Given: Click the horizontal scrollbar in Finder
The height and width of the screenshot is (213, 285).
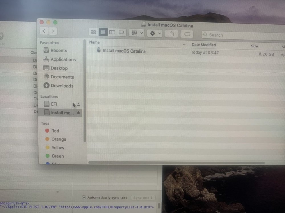Looking at the screenshot, I should (176, 163).
